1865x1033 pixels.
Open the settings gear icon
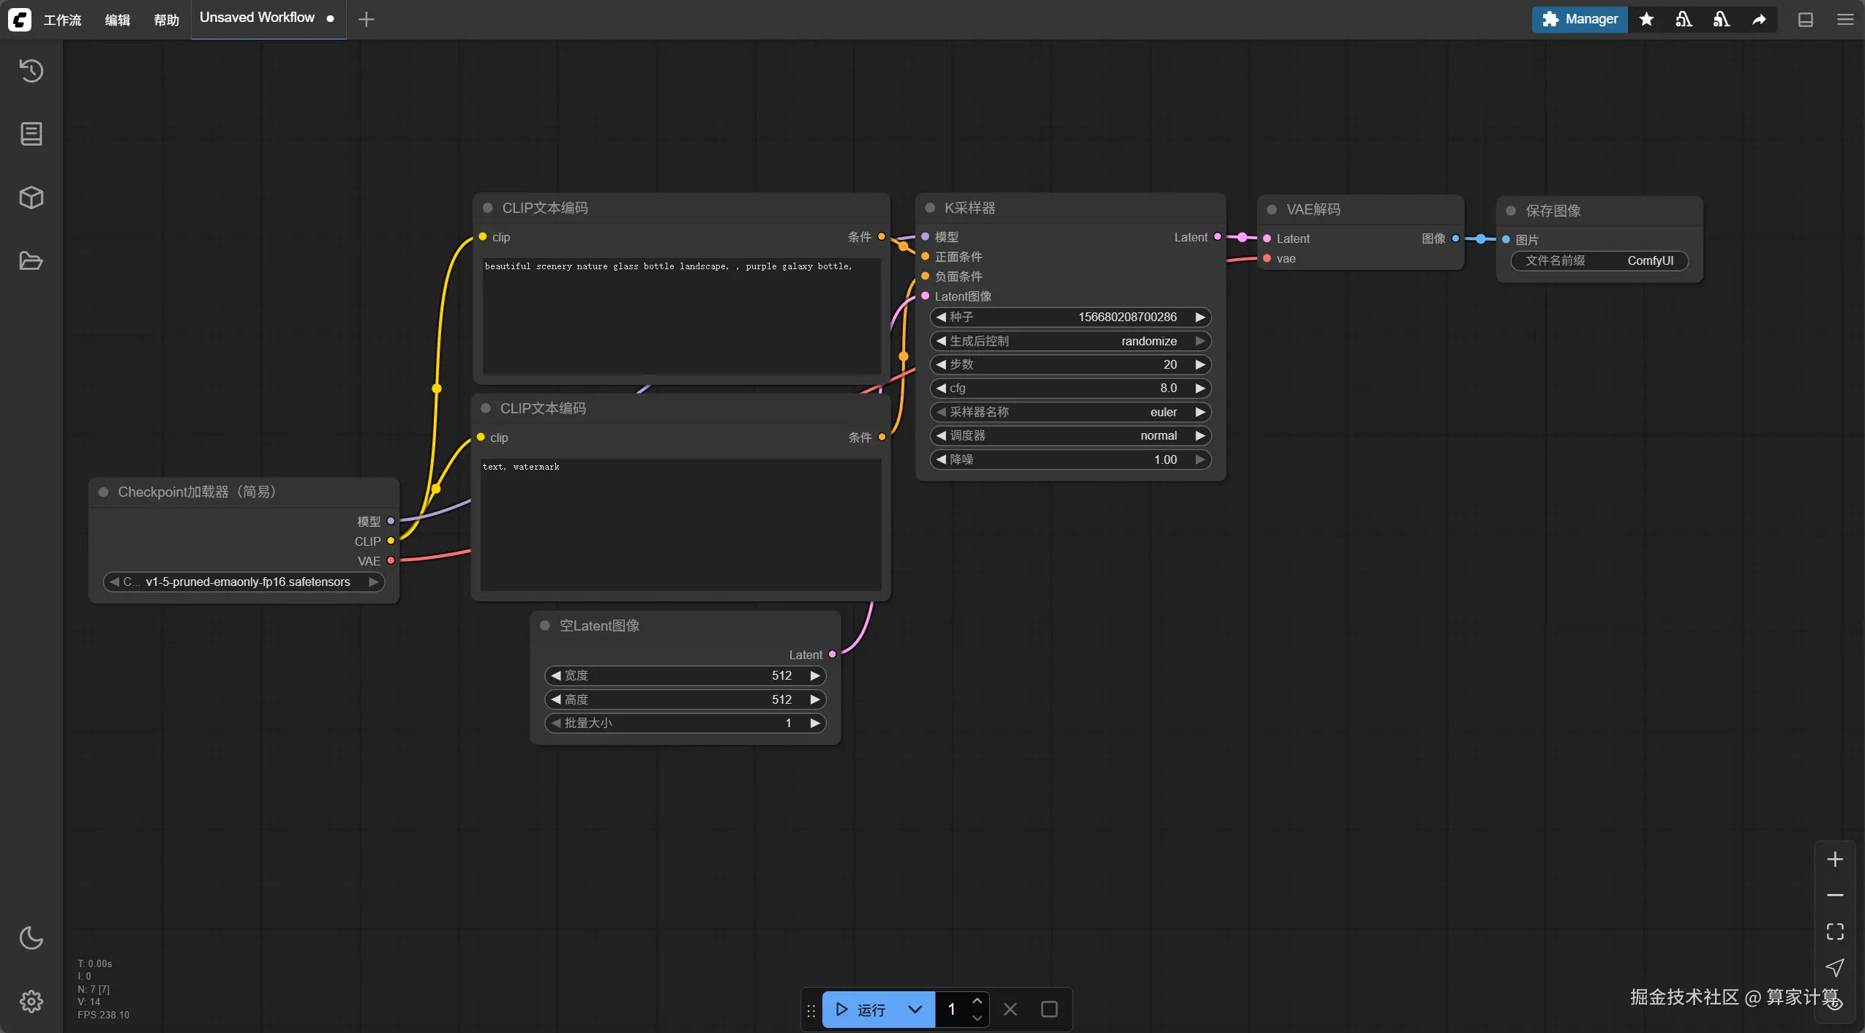pyautogui.click(x=31, y=1001)
